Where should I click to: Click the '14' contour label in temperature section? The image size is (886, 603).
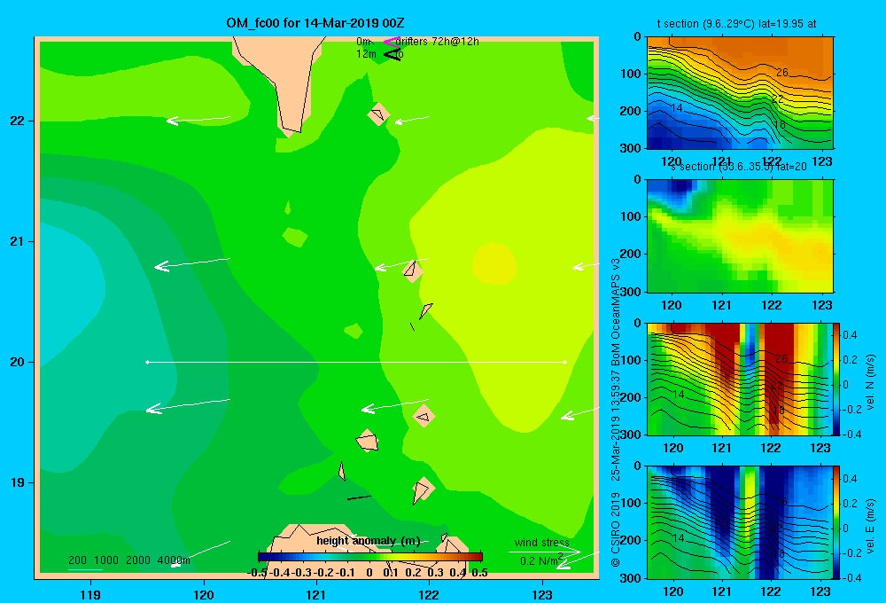[676, 107]
